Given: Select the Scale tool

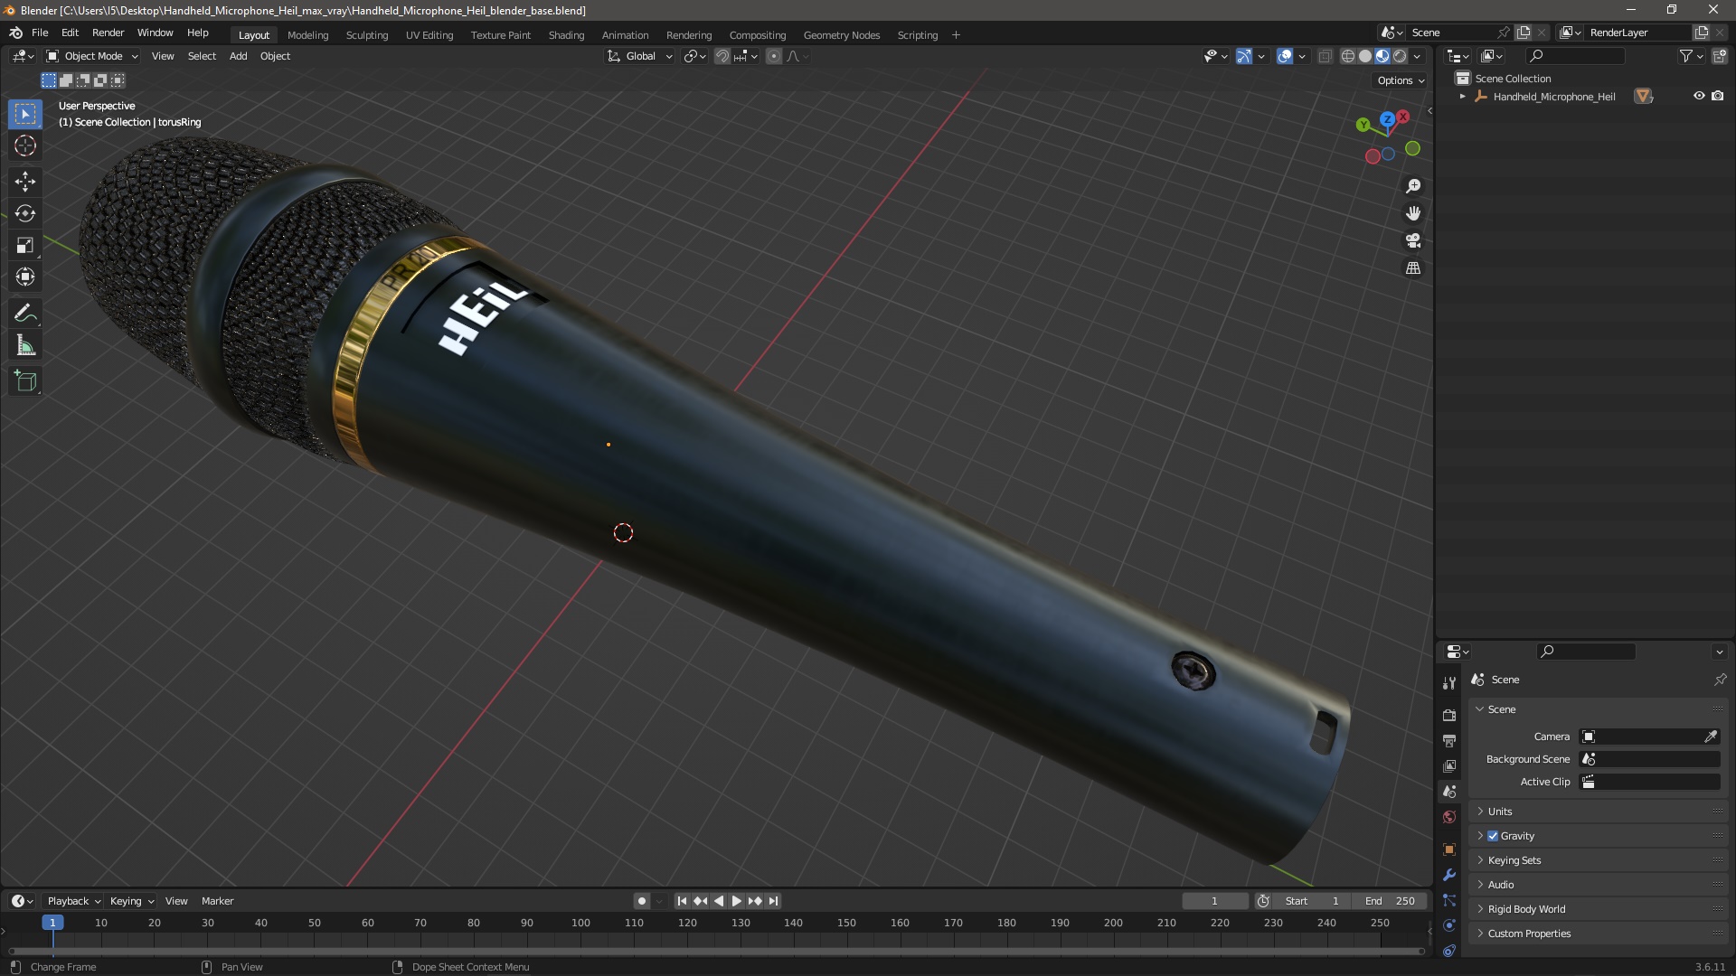Looking at the screenshot, I should (25, 246).
